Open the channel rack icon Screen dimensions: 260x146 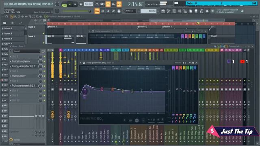[174, 11]
